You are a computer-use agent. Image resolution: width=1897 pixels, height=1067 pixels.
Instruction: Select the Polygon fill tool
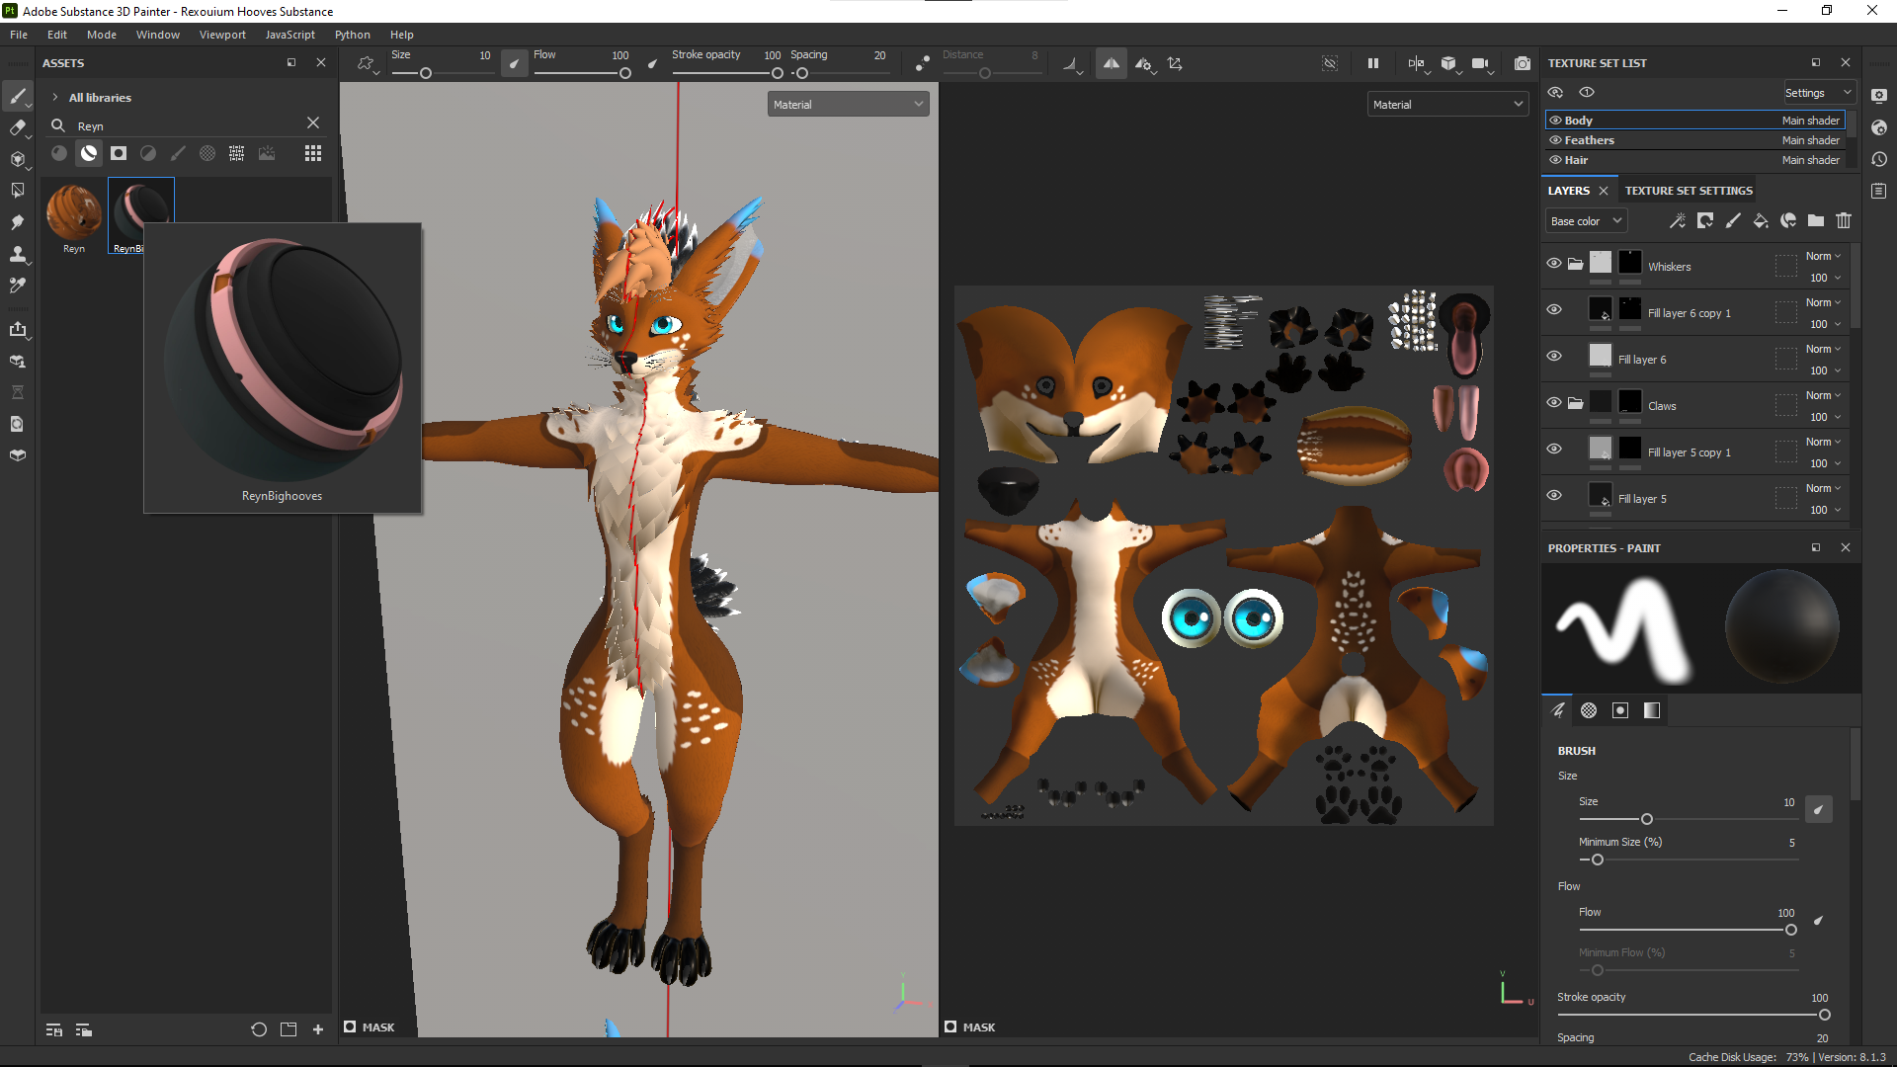(17, 191)
